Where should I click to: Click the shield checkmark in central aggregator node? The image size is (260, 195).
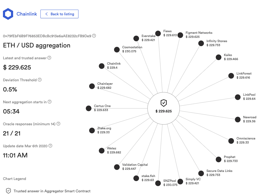[x=164, y=103]
